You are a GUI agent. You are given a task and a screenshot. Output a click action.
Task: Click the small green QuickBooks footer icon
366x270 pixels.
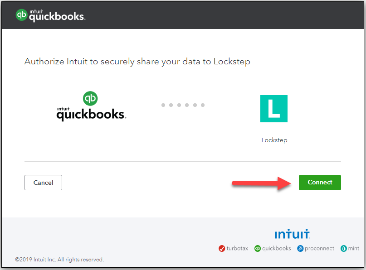[258, 248]
